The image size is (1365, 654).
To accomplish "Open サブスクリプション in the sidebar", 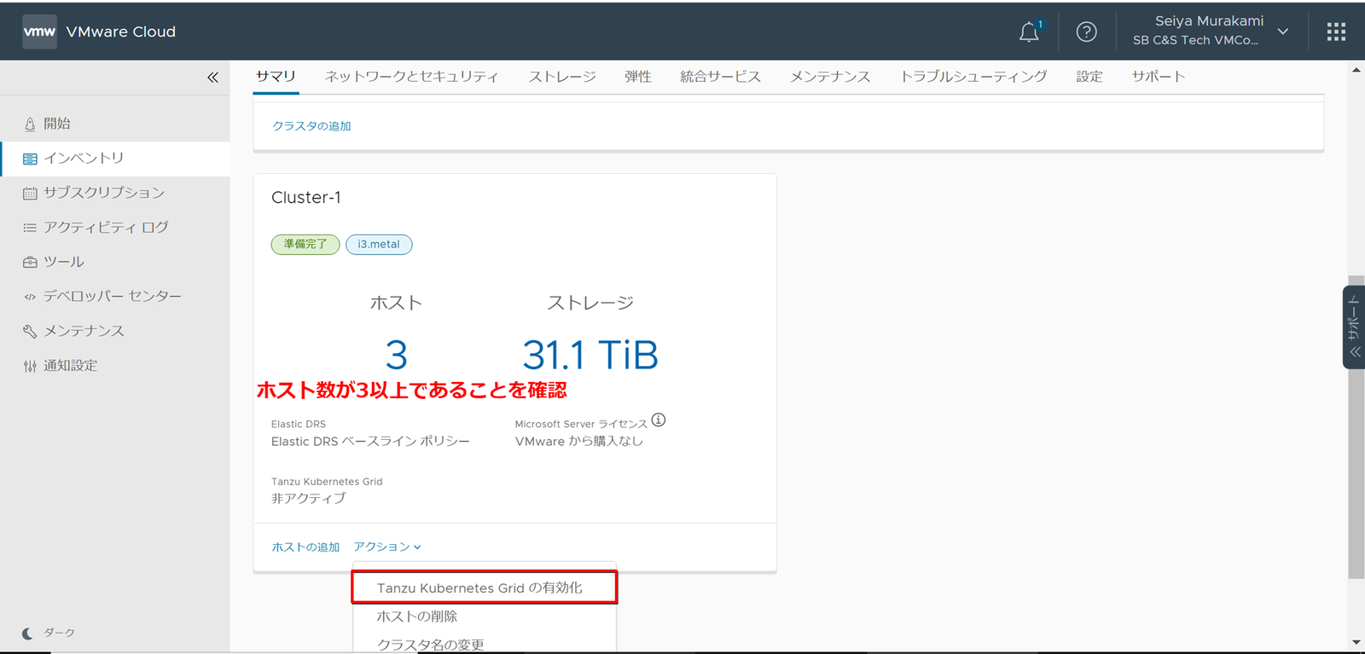I will 115,193.
